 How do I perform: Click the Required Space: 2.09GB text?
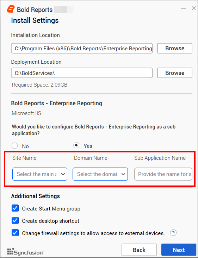[x=39, y=85]
